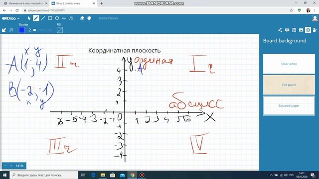Open the document insert icon

(294, 30)
